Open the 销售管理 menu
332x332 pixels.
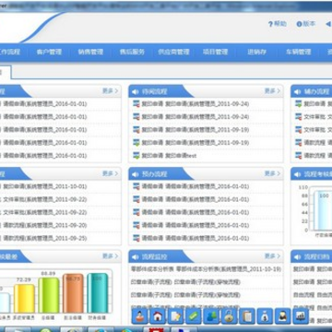point(90,52)
